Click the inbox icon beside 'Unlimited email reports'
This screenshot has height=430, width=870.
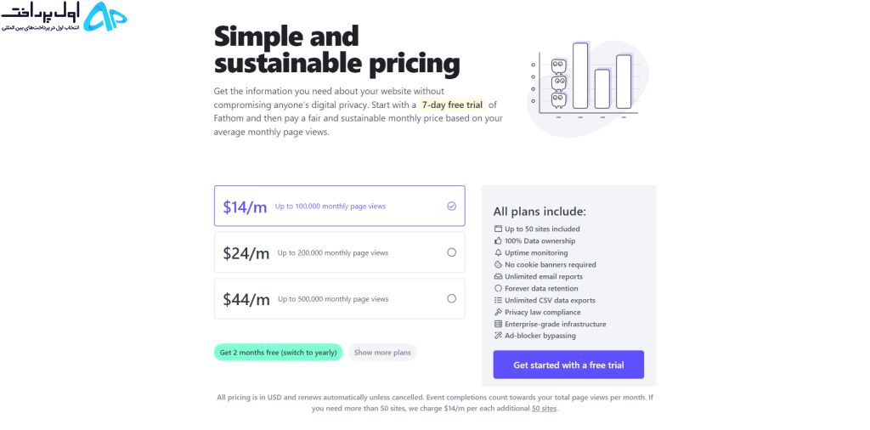(498, 276)
